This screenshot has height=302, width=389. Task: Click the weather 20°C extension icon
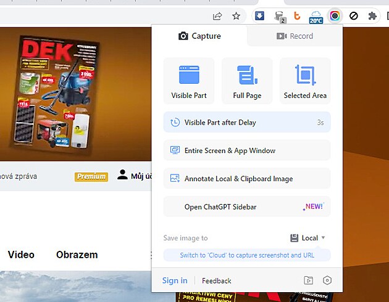pyautogui.click(x=316, y=16)
